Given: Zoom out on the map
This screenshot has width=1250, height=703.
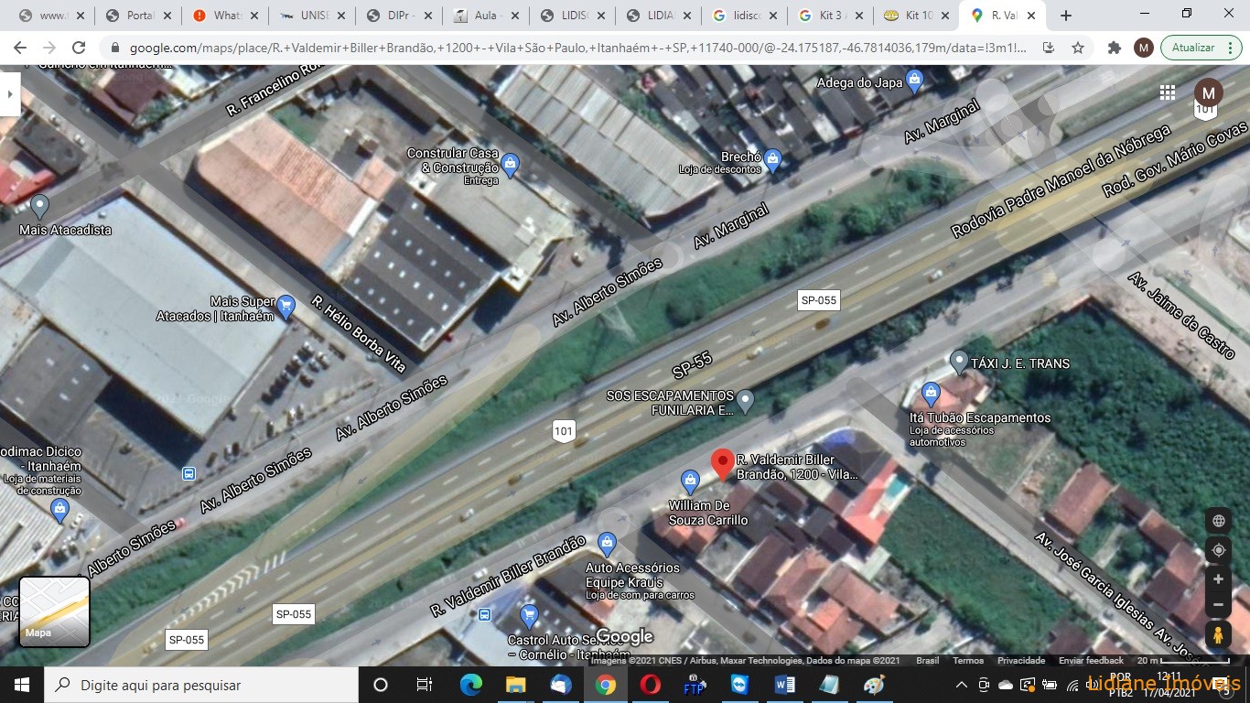Looking at the screenshot, I should (1218, 605).
